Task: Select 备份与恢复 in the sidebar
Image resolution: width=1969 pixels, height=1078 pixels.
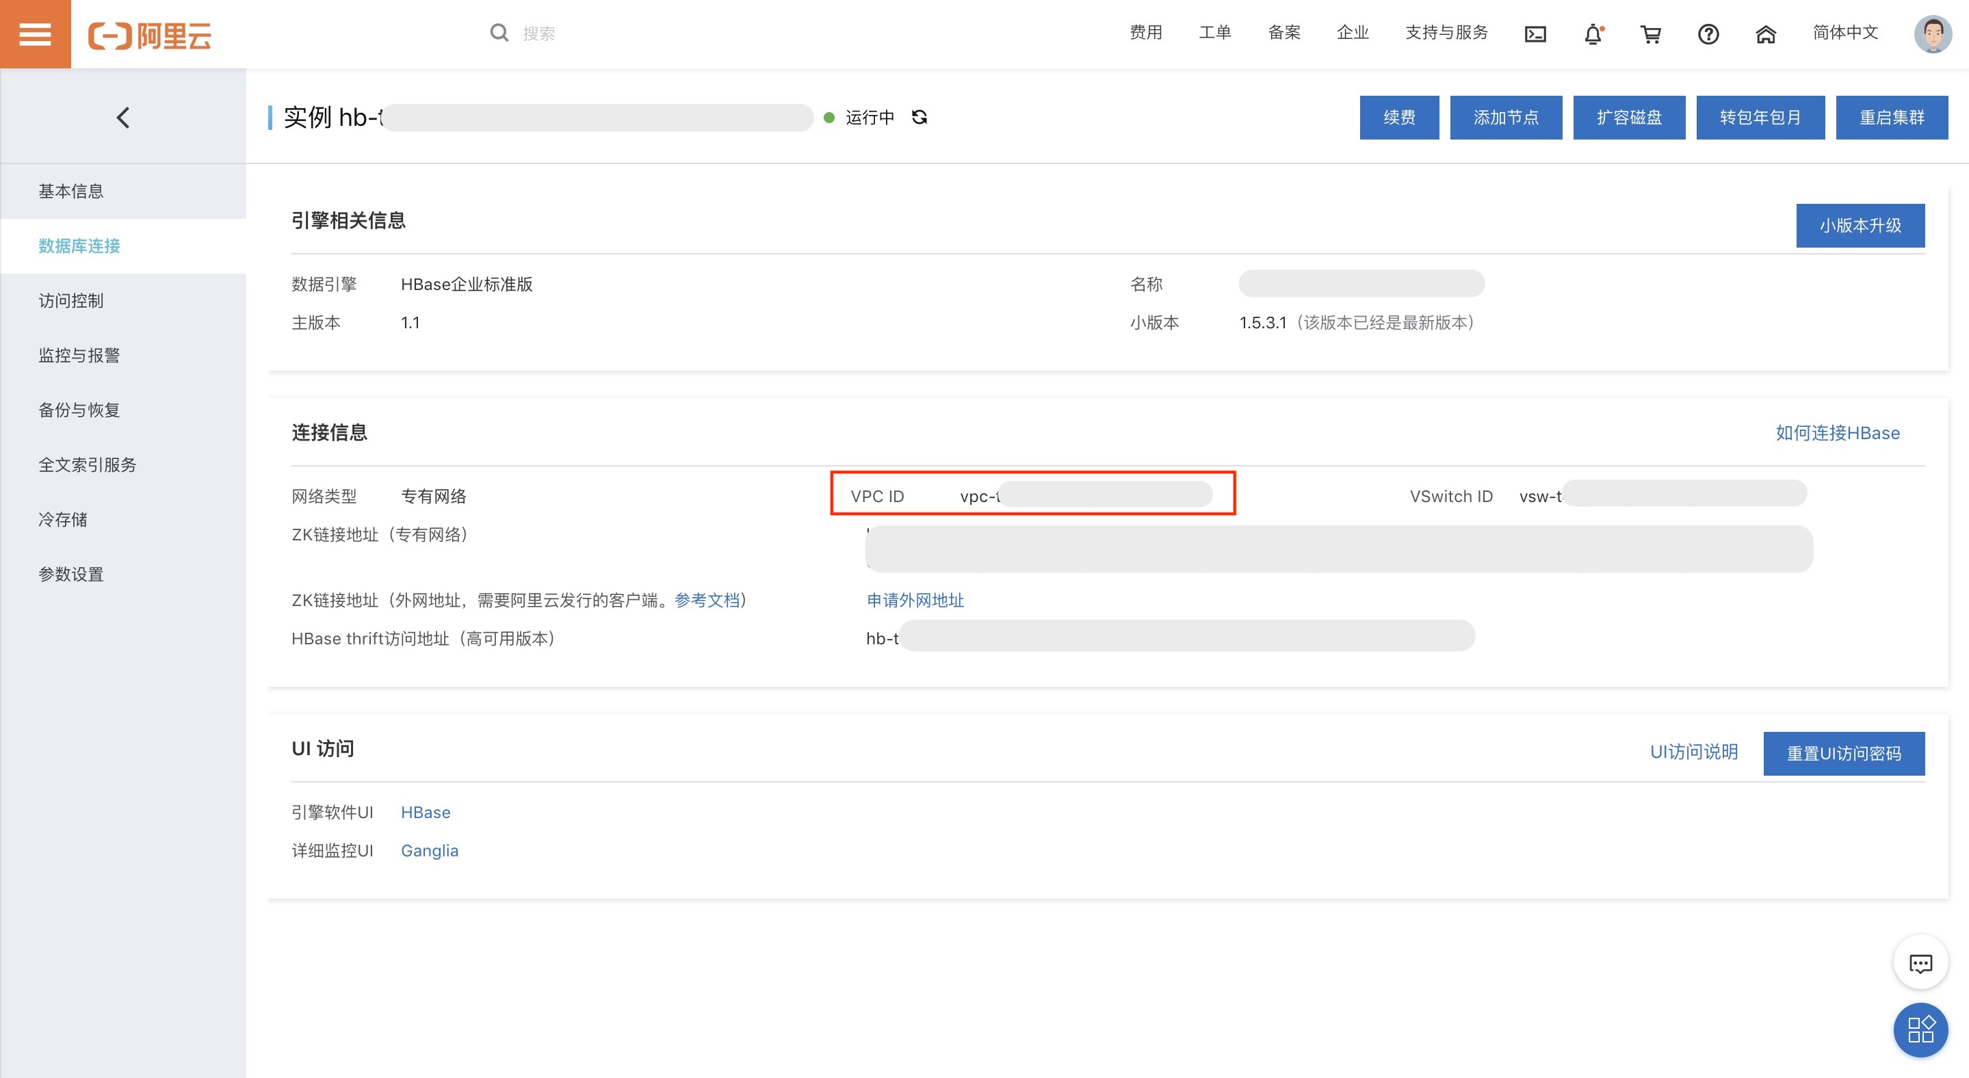Action: coord(123,410)
